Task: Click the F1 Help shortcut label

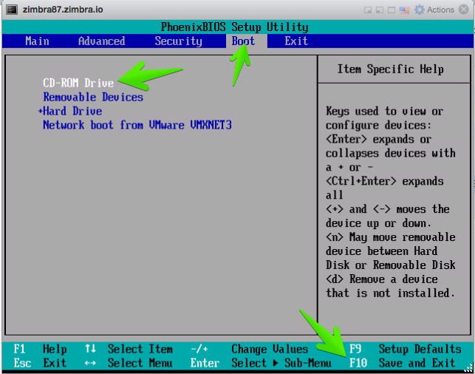Action: 40,349
